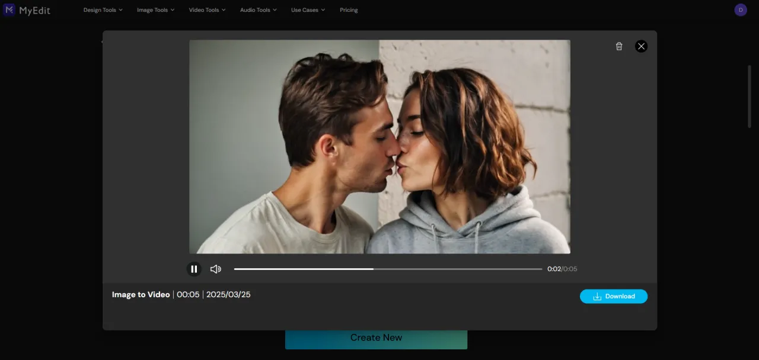Expand the Video Tools menu

[207, 10]
